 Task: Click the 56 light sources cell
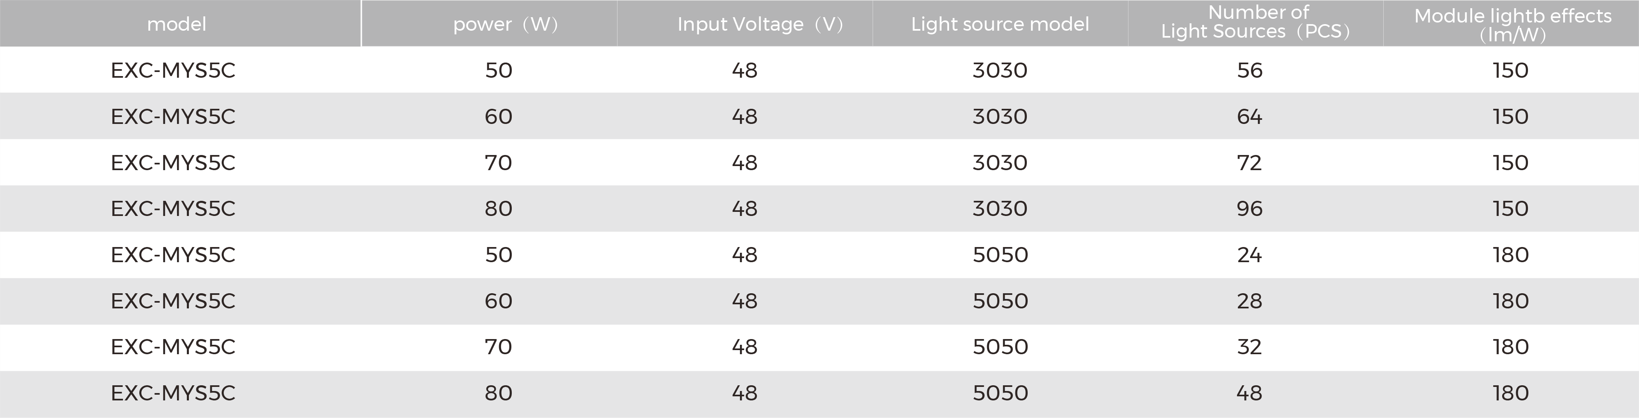(x=1250, y=70)
